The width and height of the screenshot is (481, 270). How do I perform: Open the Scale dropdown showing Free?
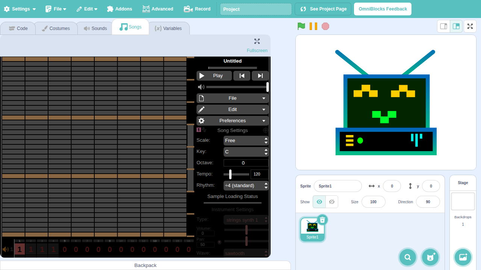pyautogui.click(x=246, y=141)
